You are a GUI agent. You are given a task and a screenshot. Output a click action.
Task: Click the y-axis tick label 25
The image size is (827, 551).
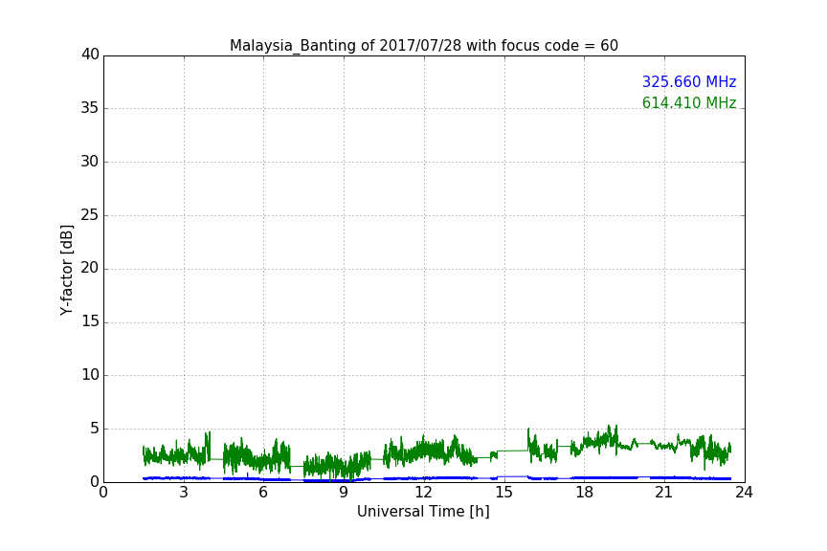(90, 215)
